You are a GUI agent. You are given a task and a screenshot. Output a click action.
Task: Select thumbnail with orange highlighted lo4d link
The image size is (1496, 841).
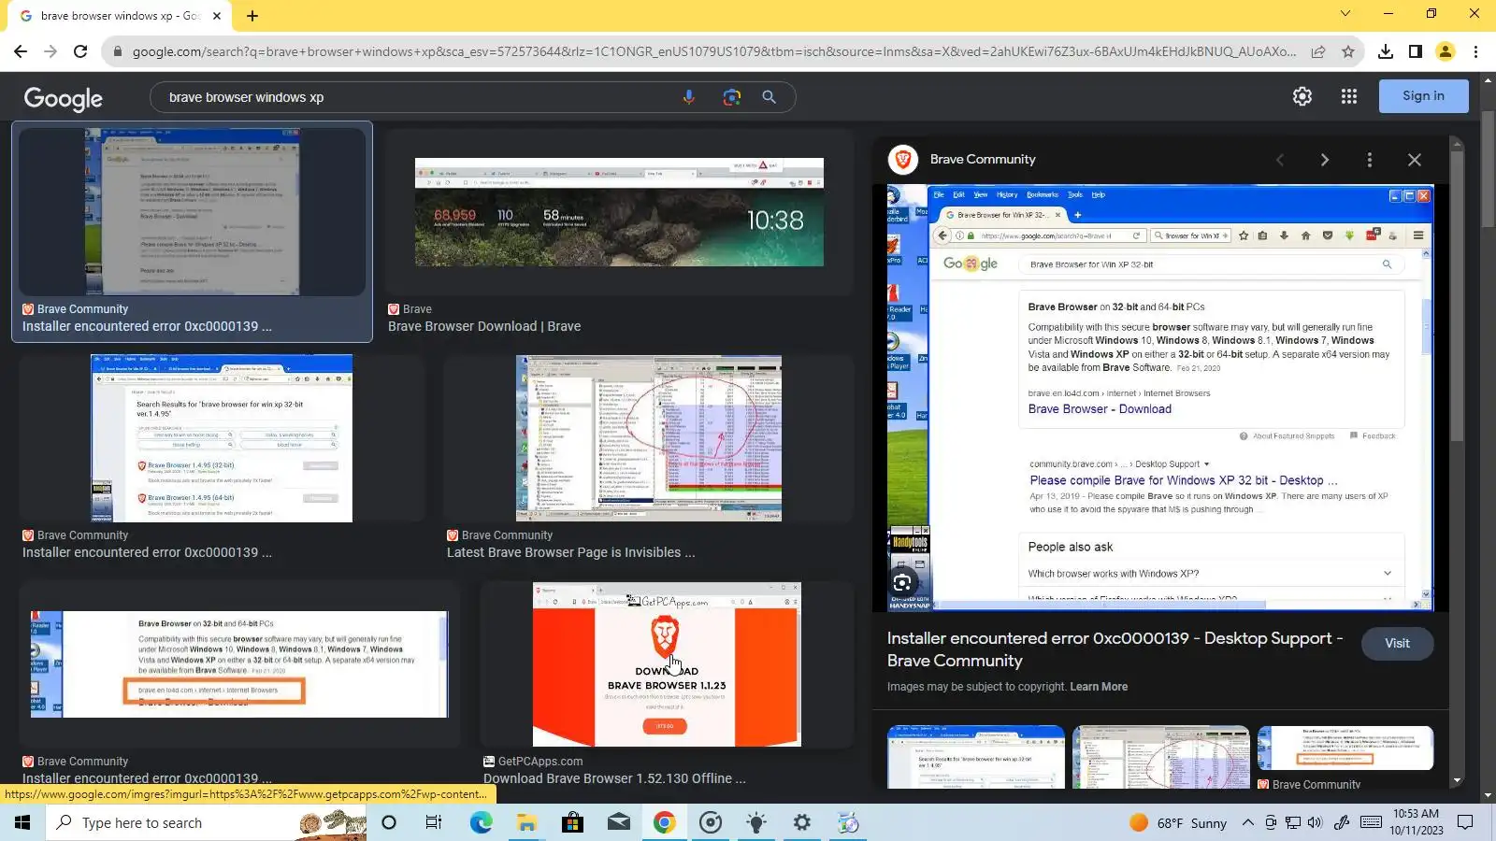pyautogui.click(x=239, y=664)
